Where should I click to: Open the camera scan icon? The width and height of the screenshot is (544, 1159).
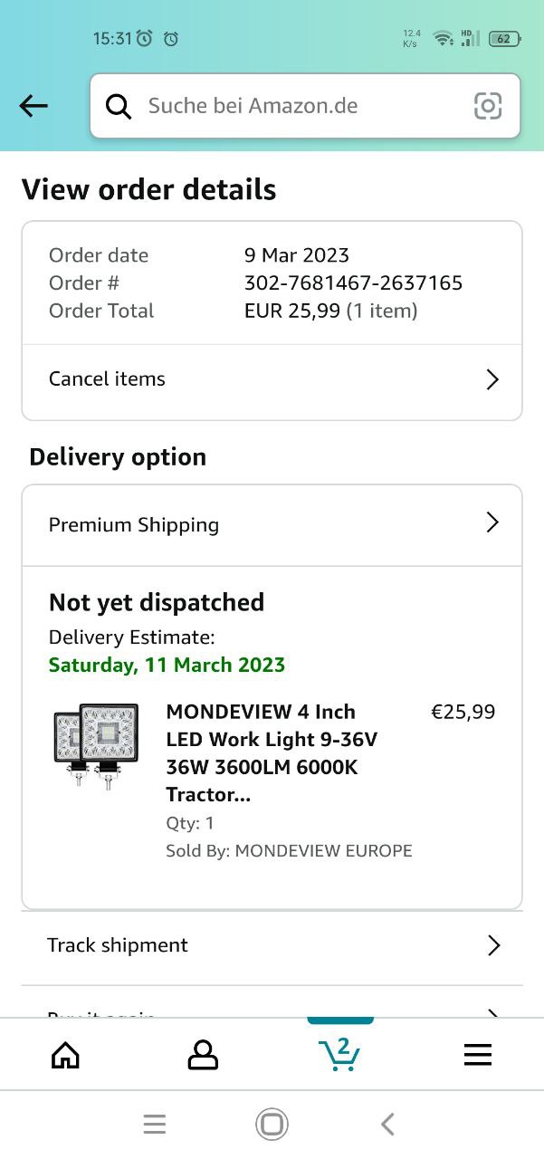488,106
